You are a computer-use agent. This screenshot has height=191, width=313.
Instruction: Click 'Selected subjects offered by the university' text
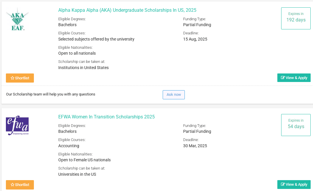click(96, 39)
